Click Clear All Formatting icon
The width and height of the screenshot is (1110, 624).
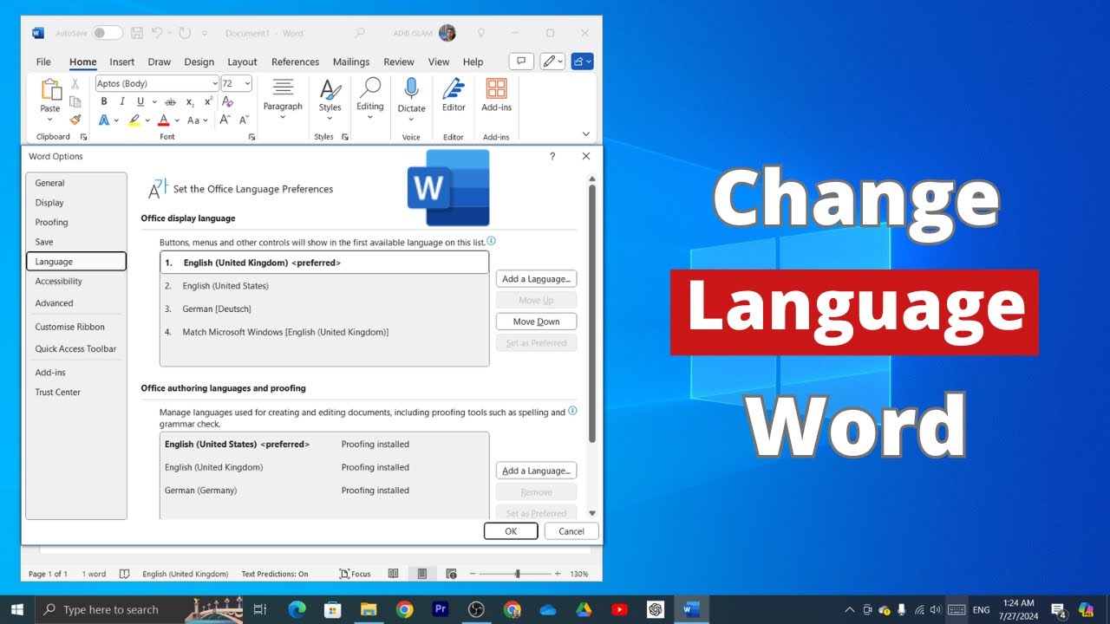click(228, 101)
